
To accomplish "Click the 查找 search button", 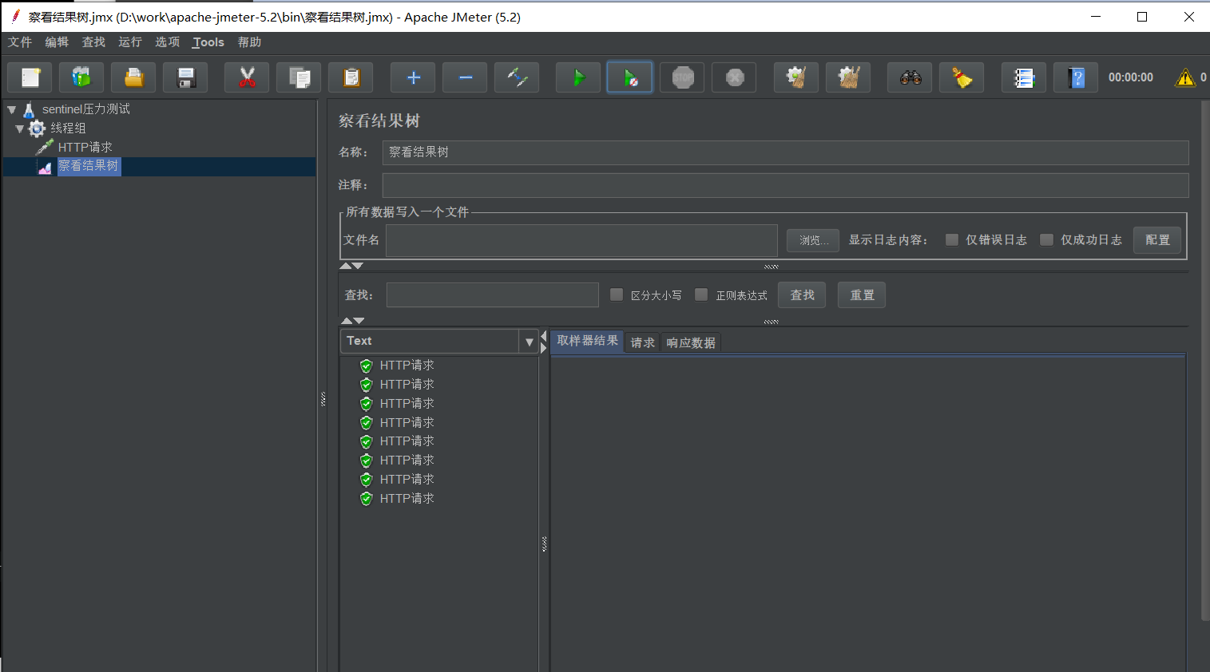I will (x=802, y=295).
